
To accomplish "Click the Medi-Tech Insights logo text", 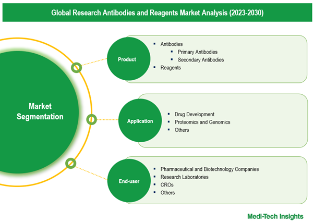I will 275,216.
